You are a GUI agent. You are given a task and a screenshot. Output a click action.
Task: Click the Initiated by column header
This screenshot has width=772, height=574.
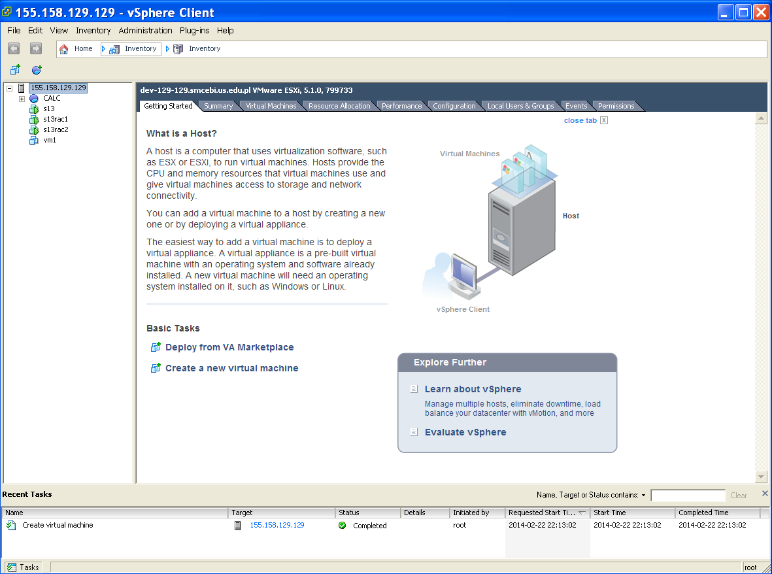[478, 513]
